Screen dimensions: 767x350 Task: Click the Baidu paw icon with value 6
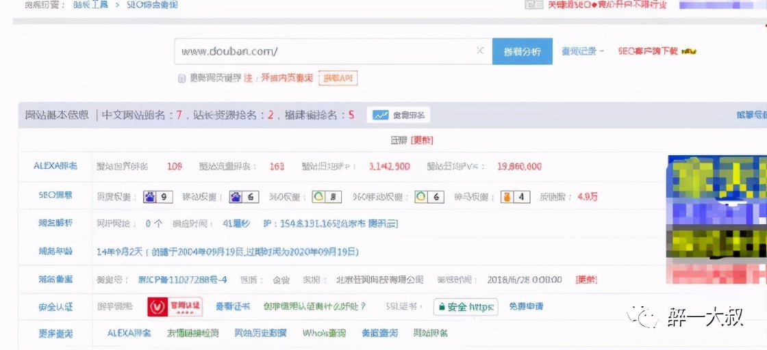(236, 197)
